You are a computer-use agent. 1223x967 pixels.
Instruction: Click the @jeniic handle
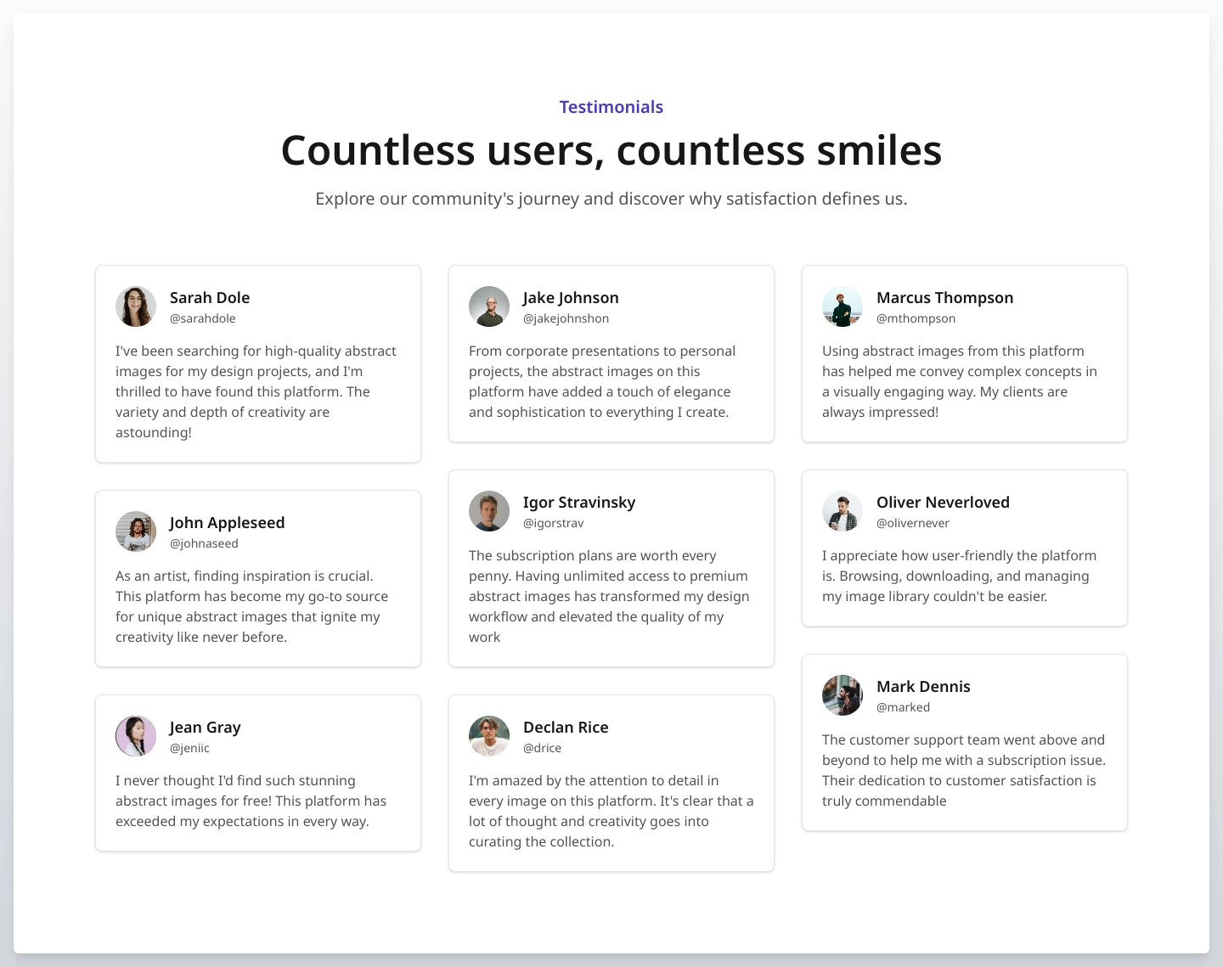click(189, 748)
